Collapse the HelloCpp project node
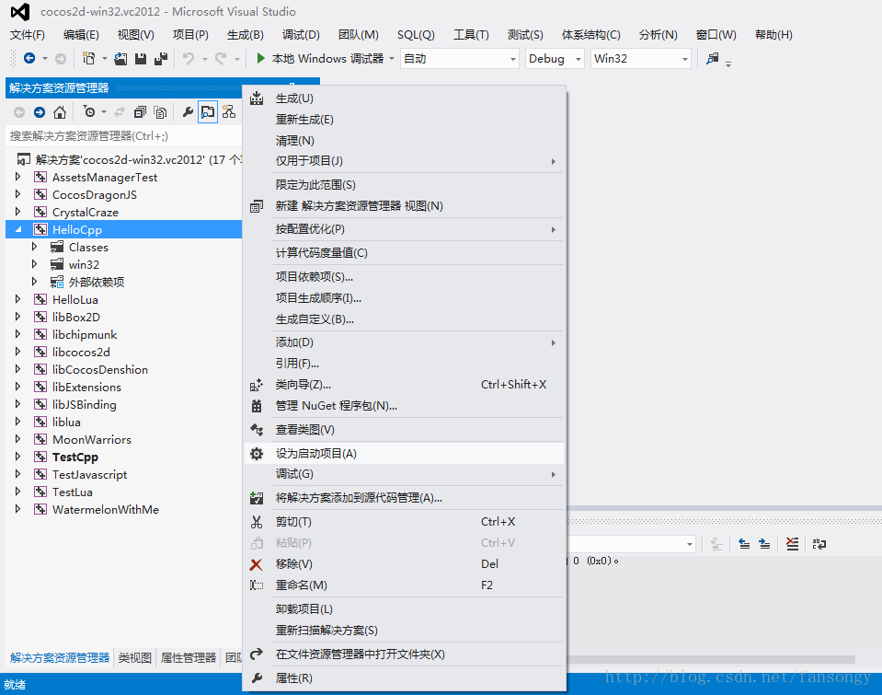The image size is (882, 695). click(x=18, y=229)
